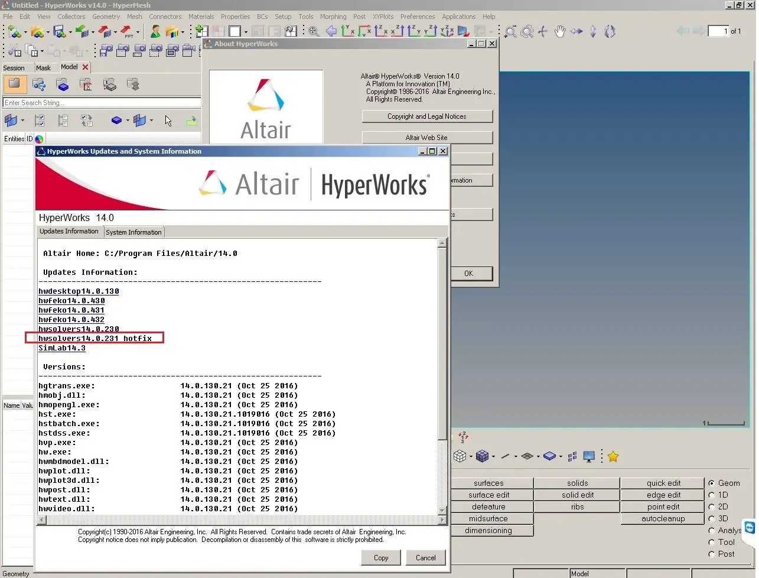Expand the browser display mode dropdown arrow
Screen dimensions: 759x578
click(x=22, y=121)
